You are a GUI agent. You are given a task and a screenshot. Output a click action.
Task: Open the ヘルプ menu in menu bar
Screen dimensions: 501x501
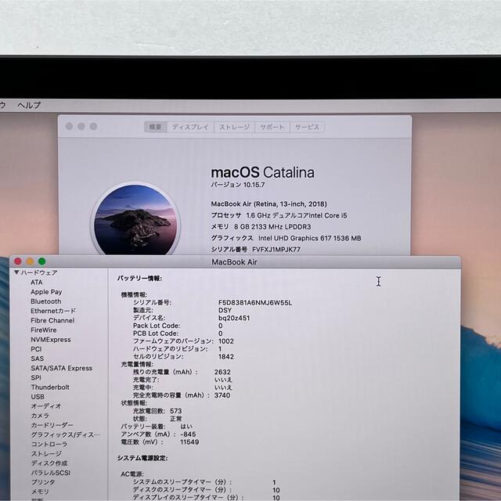[x=29, y=105]
